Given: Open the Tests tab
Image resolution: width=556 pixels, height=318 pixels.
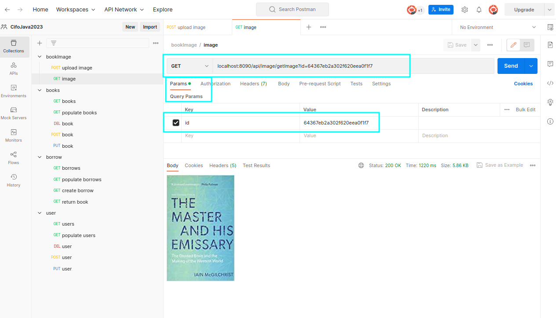Looking at the screenshot, I should coord(356,84).
